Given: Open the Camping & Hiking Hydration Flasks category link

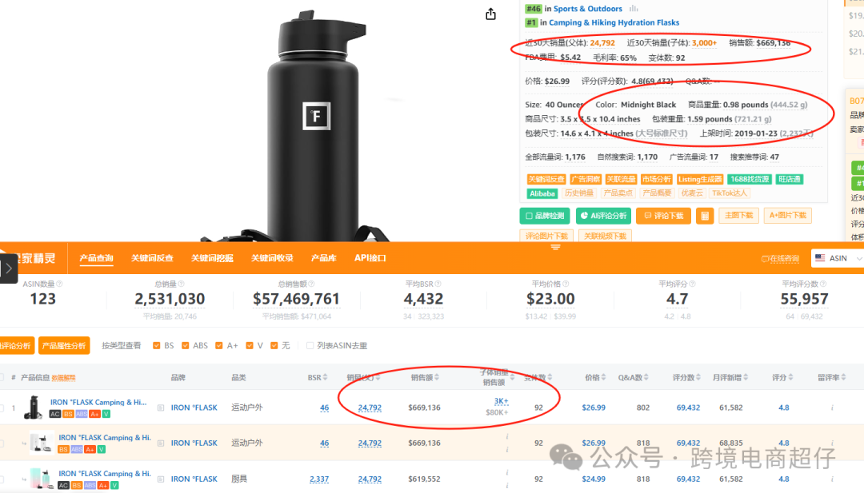Looking at the screenshot, I should coord(614,22).
